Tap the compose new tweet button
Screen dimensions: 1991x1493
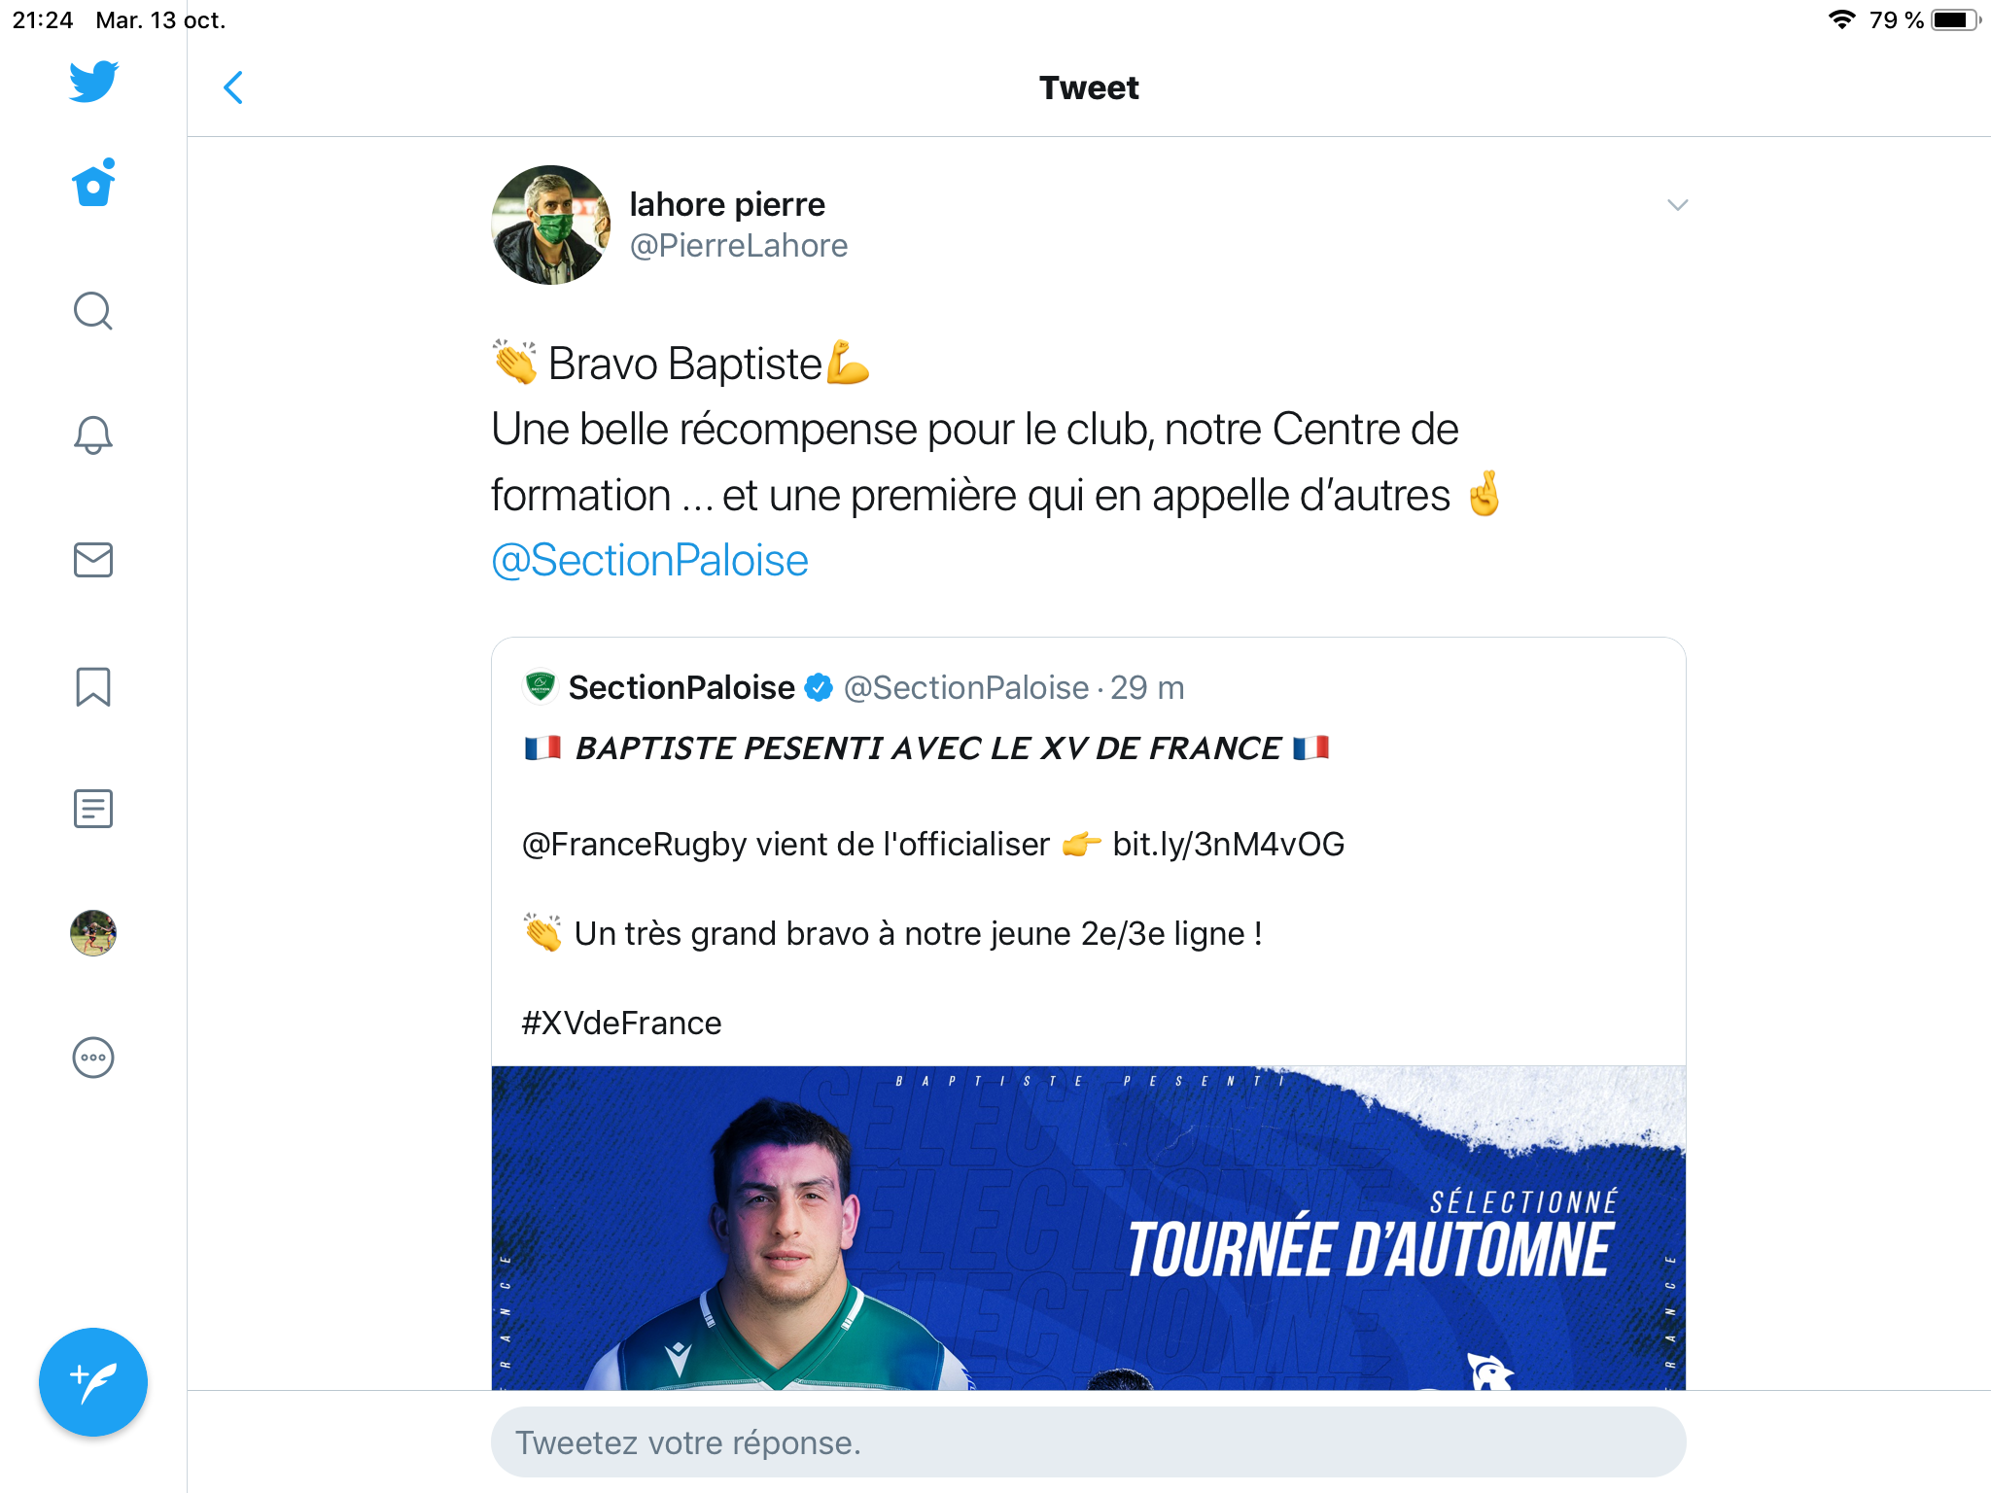[93, 1381]
